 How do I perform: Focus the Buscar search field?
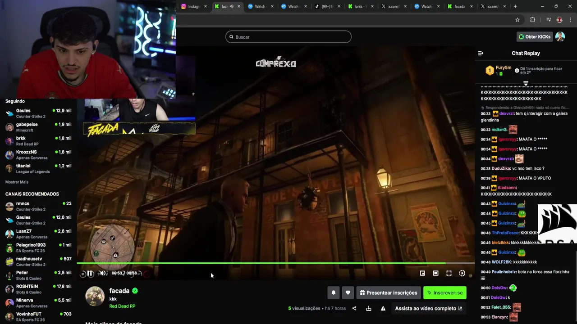point(288,37)
